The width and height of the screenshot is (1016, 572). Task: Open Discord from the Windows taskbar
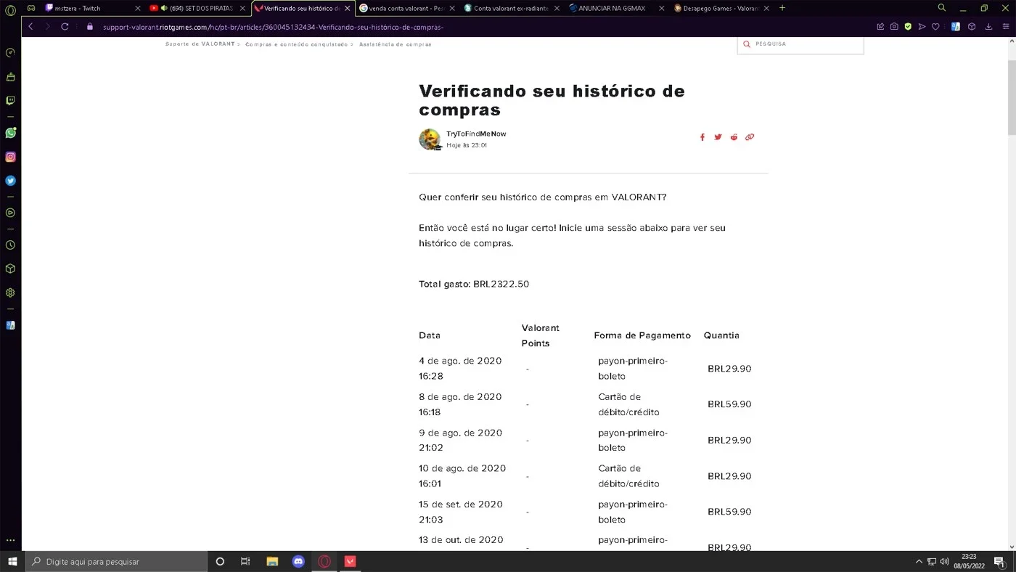click(298, 561)
